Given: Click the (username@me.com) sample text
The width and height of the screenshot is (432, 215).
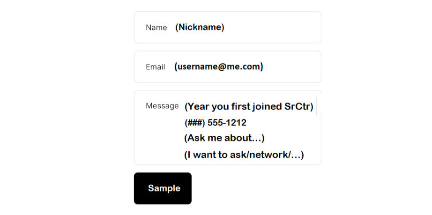Looking at the screenshot, I should click(x=218, y=67).
